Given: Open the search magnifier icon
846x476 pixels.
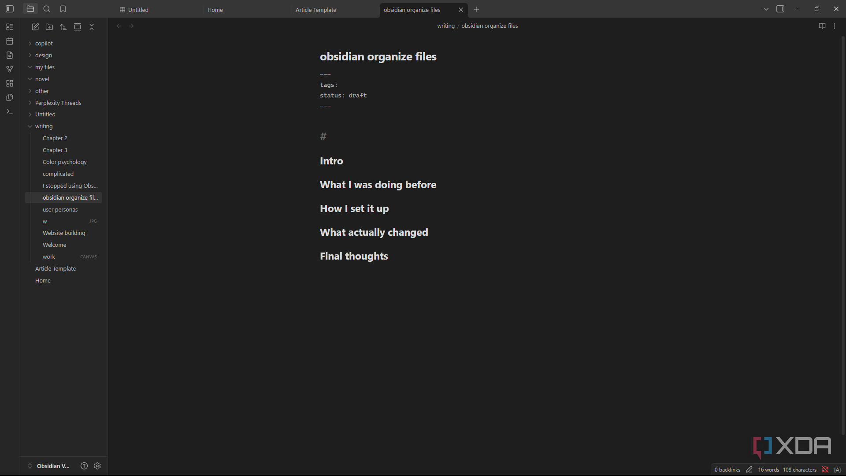Looking at the screenshot, I should [x=47, y=9].
